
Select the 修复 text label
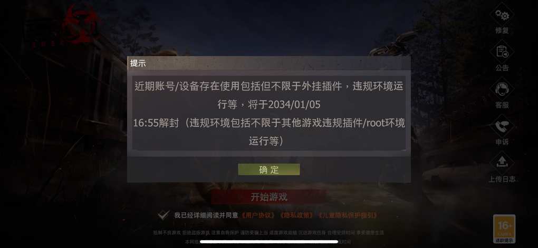[x=502, y=31]
